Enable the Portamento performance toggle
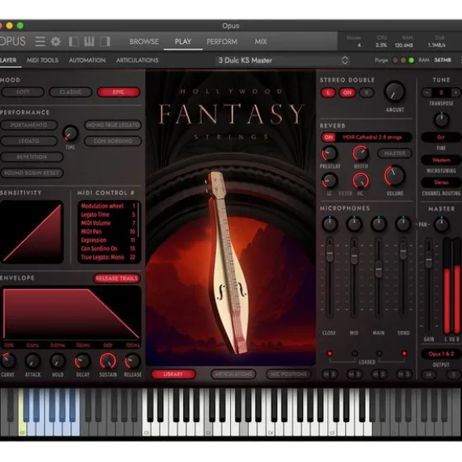462x462 pixels. [x=29, y=125]
